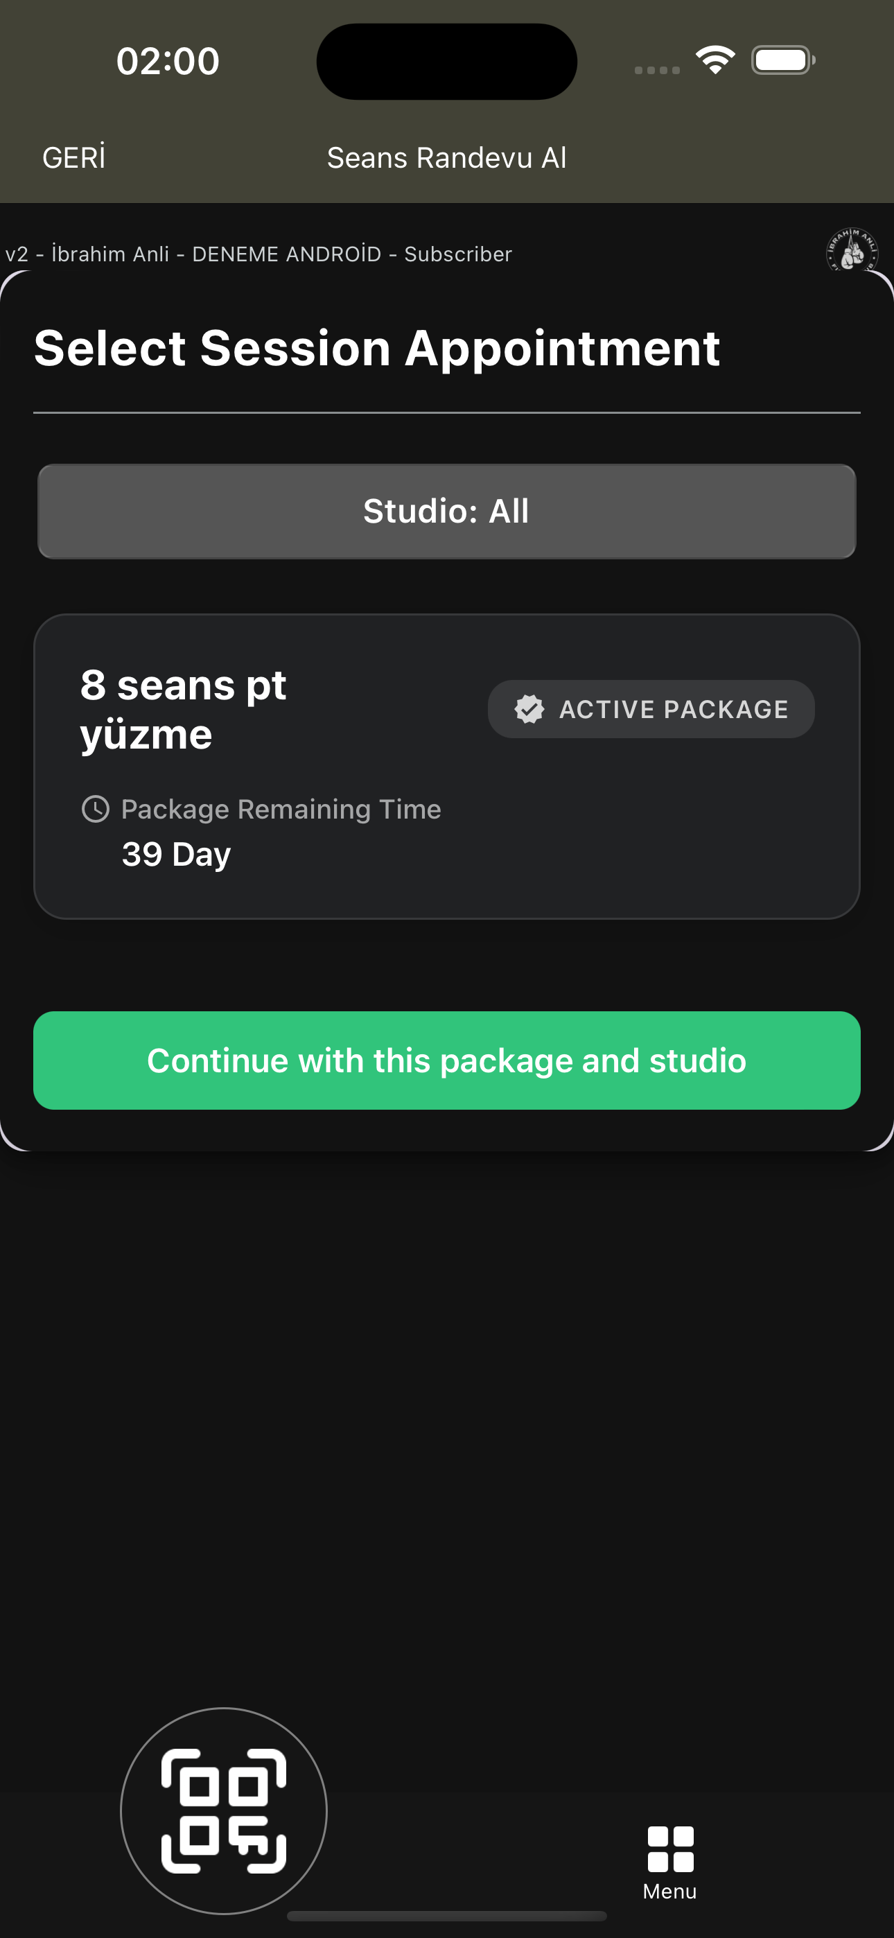Tap the subscriber info line text

pos(258,254)
